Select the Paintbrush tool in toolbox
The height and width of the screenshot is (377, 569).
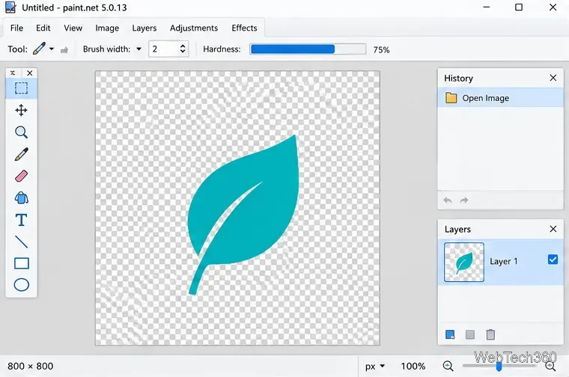pos(22,154)
